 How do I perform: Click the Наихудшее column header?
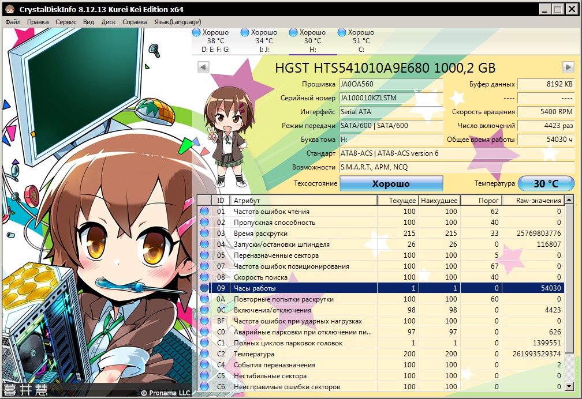coord(439,201)
